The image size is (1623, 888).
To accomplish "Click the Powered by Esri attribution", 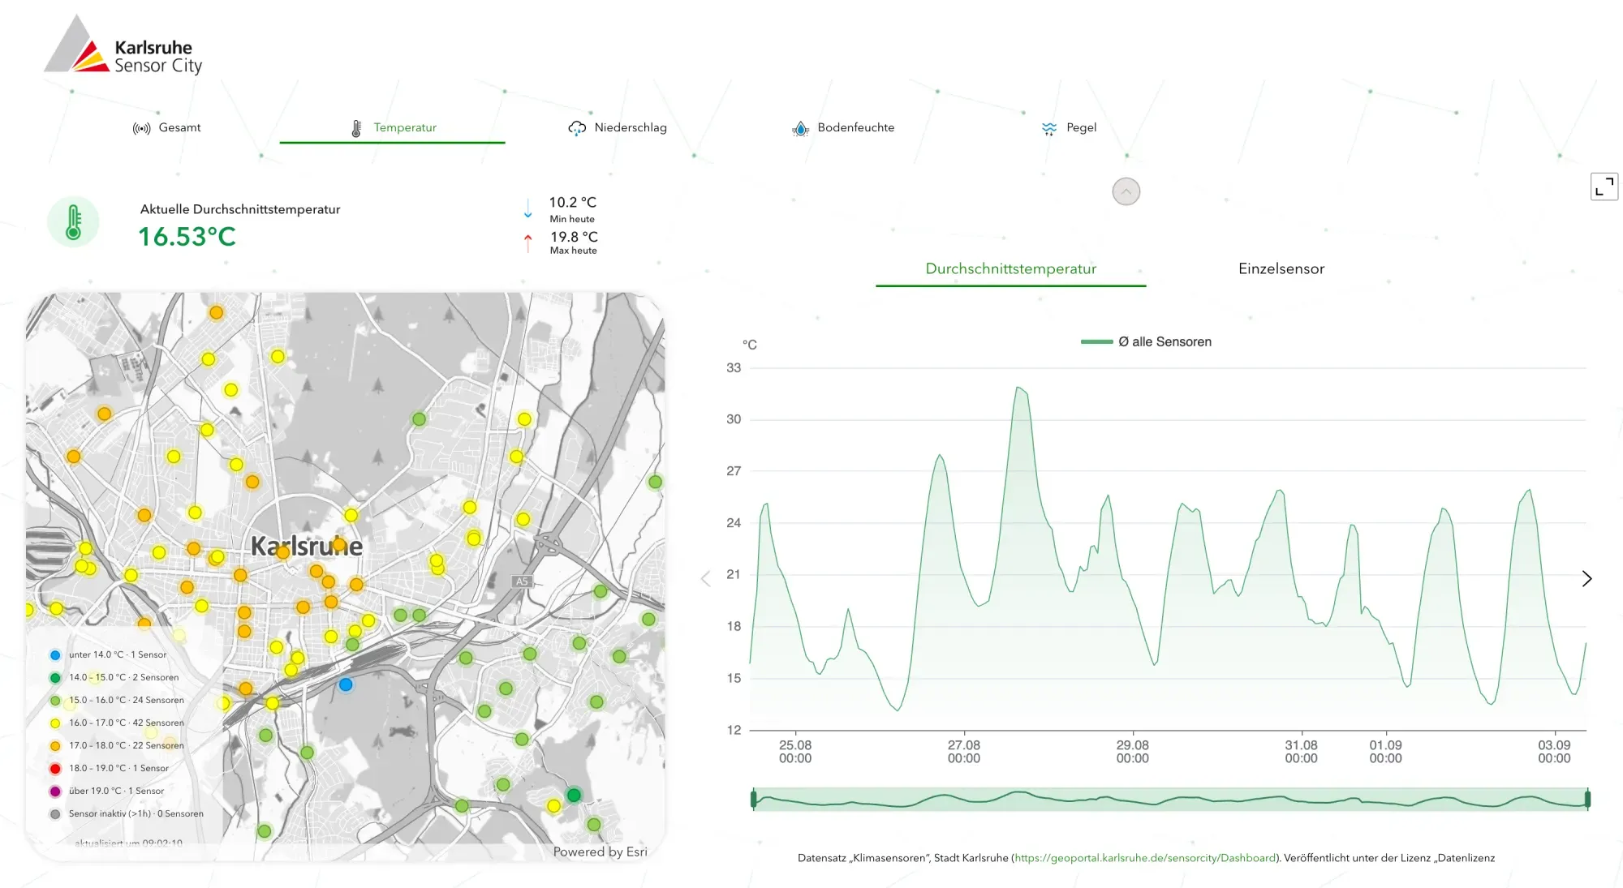I will point(601,852).
